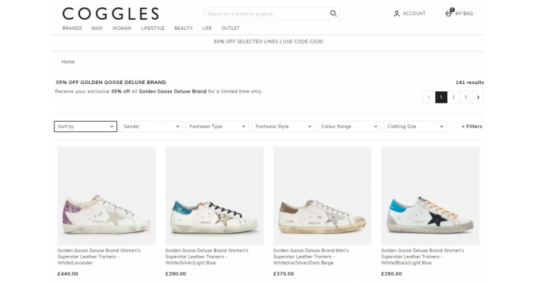Show more filters with + Filters

click(472, 127)
